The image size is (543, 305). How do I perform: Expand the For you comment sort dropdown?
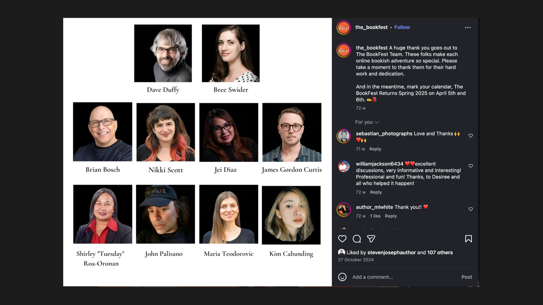point(367,122)
